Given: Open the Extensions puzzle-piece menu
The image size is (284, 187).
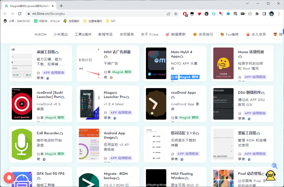Looking at the screenshot, I should (257, 14).
